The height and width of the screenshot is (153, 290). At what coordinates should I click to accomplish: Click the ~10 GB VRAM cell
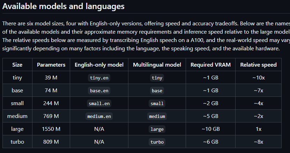point(210,129)
